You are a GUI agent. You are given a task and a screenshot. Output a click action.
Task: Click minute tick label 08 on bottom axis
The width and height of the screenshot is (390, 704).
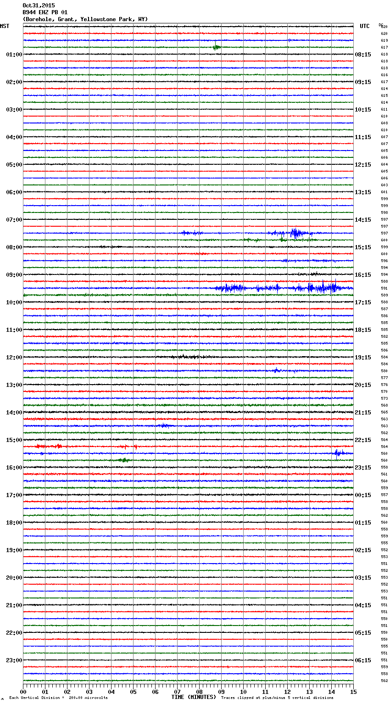[x=199, y=692]
